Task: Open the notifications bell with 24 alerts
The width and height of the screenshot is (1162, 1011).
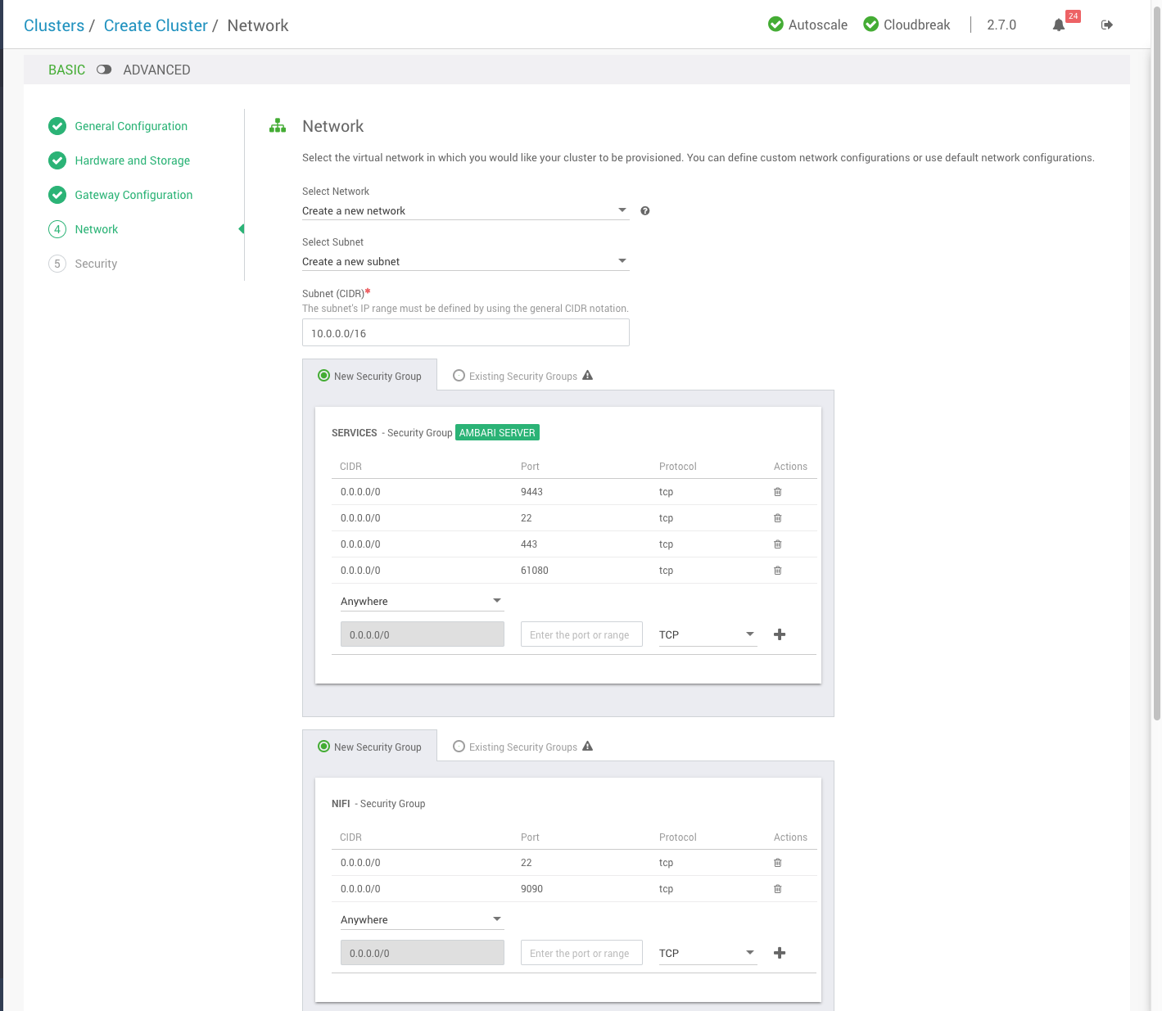Action: 1058,25
